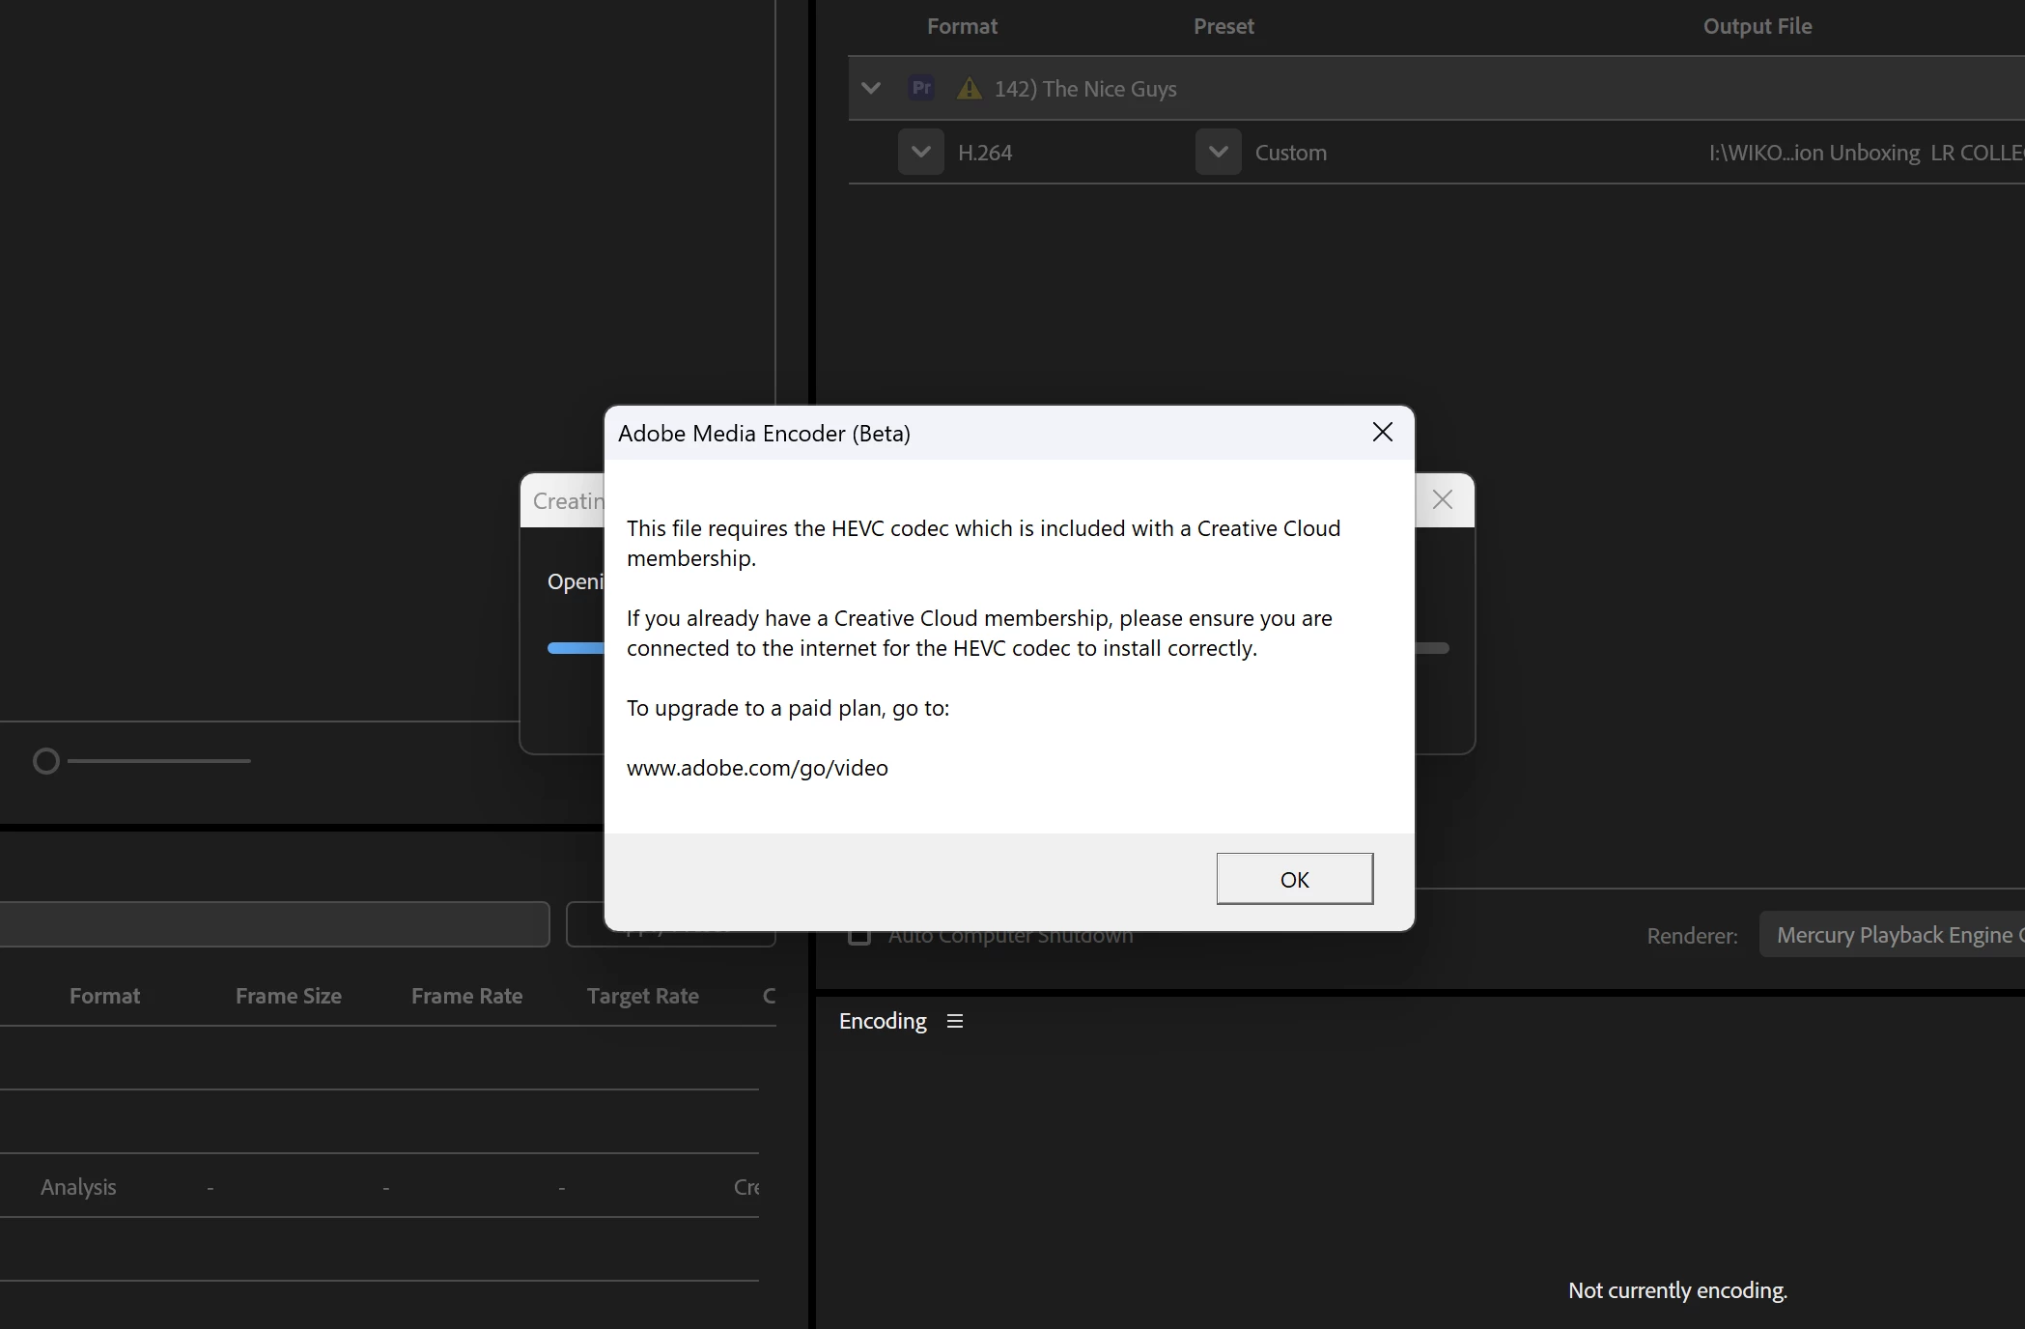Select the Encoding panel tab
This screenshot has height=1329, width=2025.
883,1021
